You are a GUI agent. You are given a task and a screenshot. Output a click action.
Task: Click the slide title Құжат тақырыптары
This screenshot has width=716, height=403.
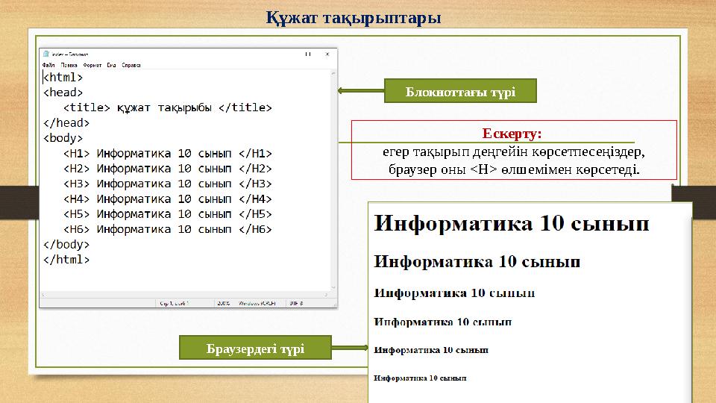point(354,17)
